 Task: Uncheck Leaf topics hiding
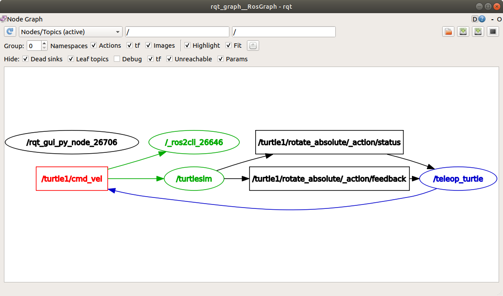pos(71,59)
